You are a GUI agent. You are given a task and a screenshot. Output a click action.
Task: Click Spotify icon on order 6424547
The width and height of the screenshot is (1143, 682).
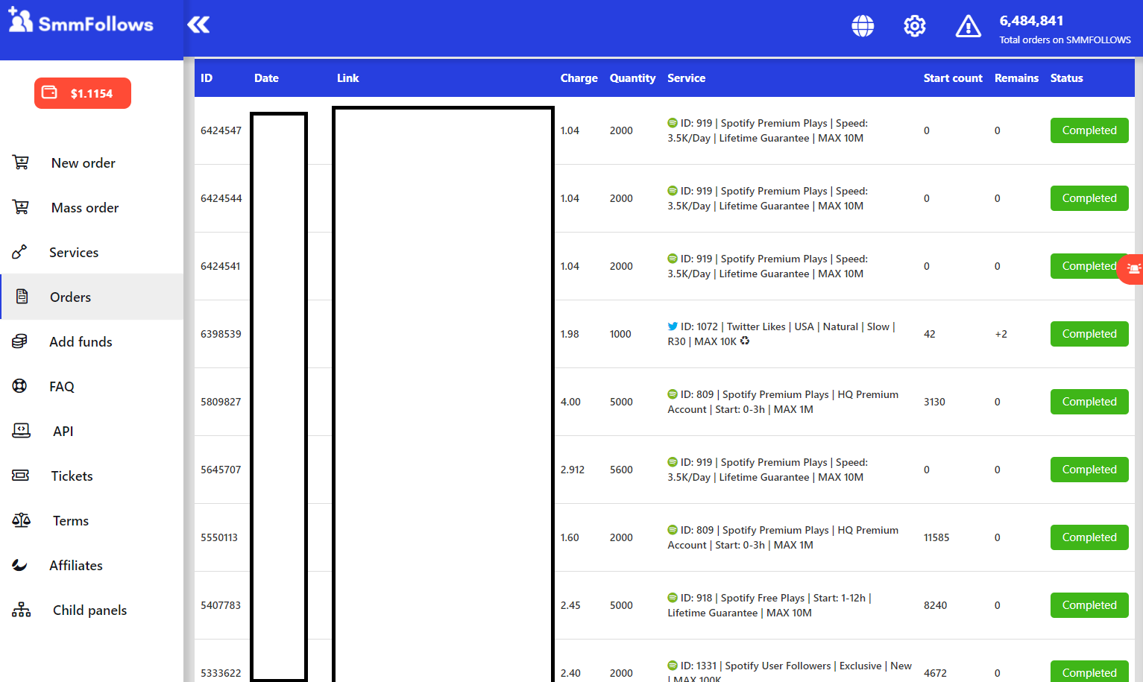coord(673,123)
